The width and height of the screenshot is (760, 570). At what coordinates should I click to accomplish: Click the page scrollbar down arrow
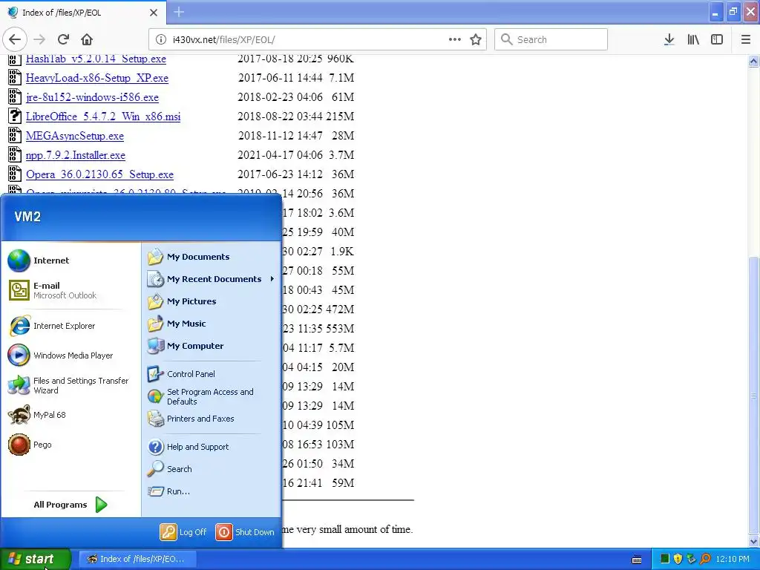click(753, 541)
